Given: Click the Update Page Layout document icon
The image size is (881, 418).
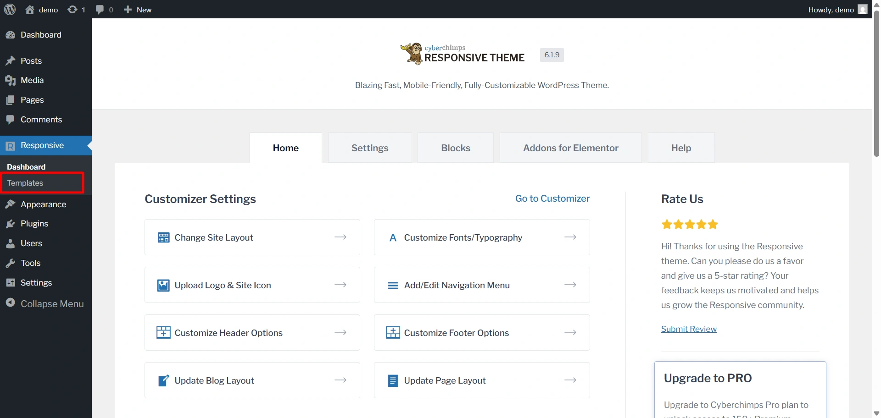Looking at the screenshot, I should point(393,380).
